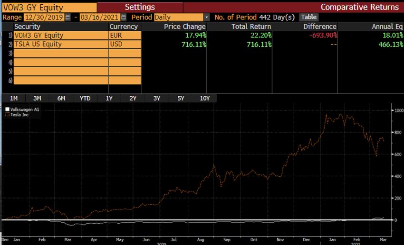Set chart range to 2Y
Viewport: 404px width, 245px height.
click(x=133, y=99)
